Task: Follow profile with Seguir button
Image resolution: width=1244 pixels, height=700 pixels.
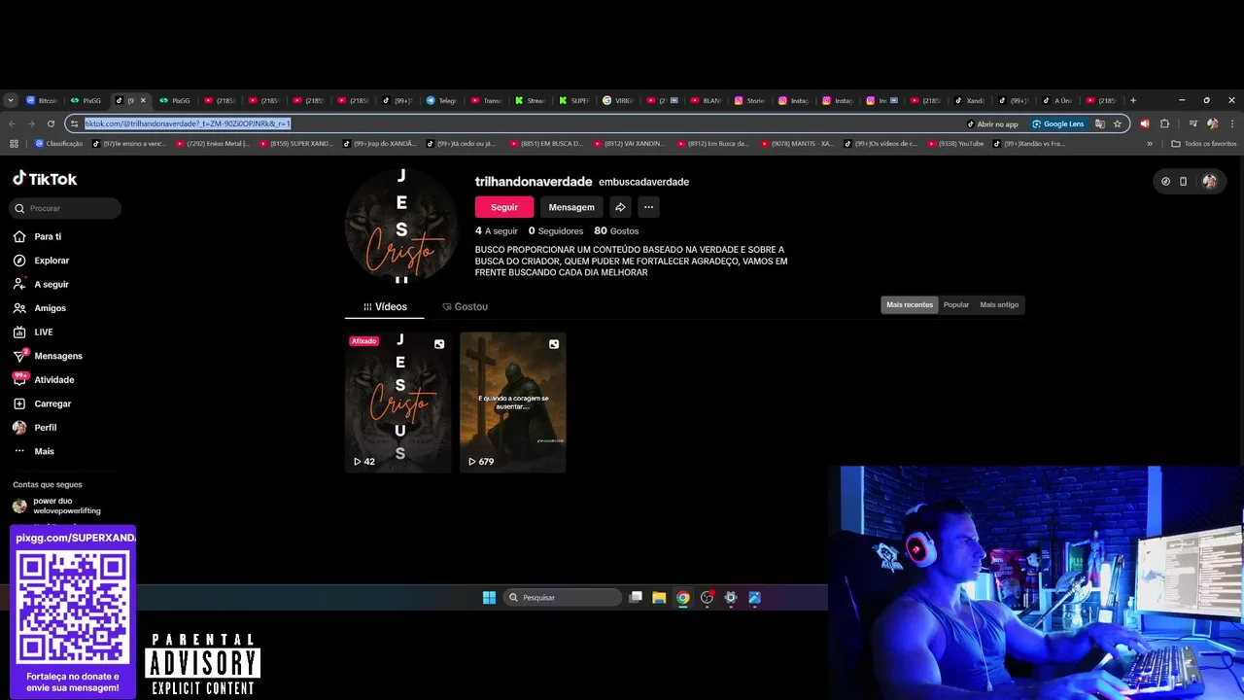Action: click(x=503, y=207)
